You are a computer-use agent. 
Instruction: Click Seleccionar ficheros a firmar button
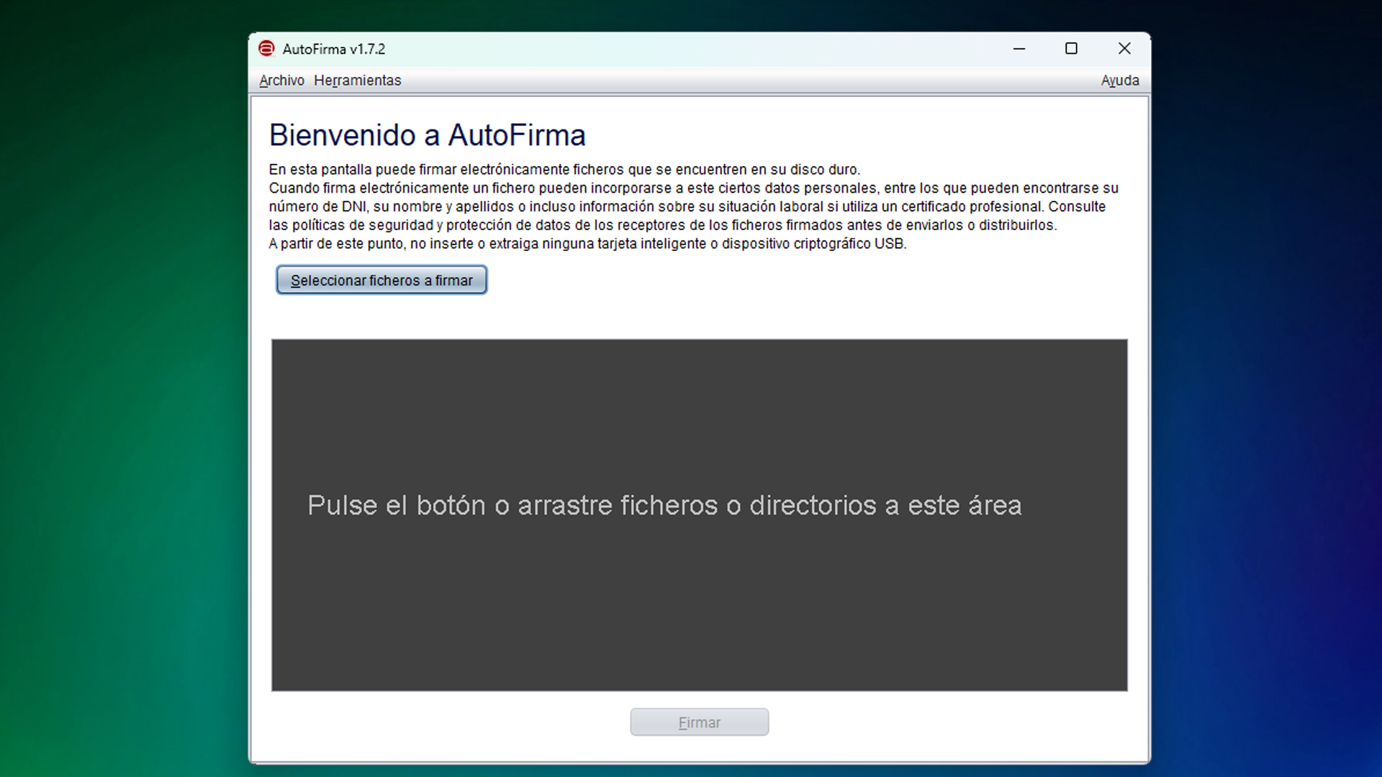[x=381, y=280]
